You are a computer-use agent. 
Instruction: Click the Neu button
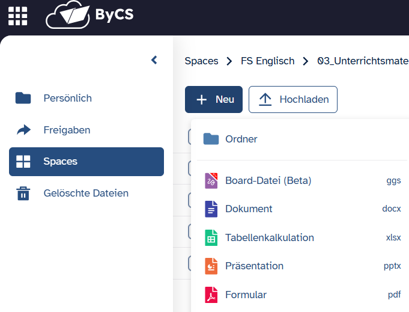pyautogui.click(x=213, y=100)
